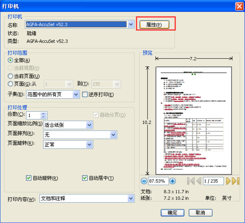
Task: Click the 文档 size 8.3 x 11.7 in
Action: click(x=176, y=191)
